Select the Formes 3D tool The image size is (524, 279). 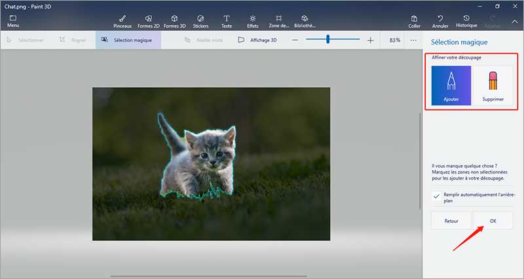[174, 21]
